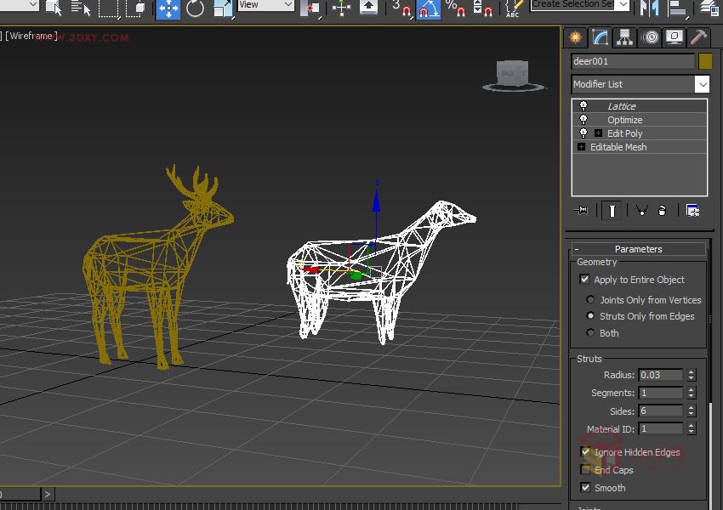The width and height of the screenshot is (723, 510).
Task: Switch to the Hierarchy panel tab
Action: 625,37
